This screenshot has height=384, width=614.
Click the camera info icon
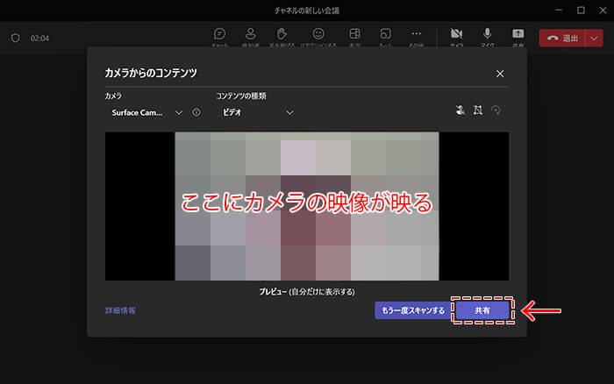196,112
